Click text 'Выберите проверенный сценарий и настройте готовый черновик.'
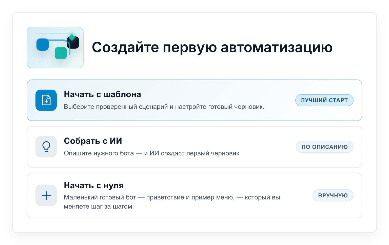Viewport: 389px width, 245px height. coord(164,107)
